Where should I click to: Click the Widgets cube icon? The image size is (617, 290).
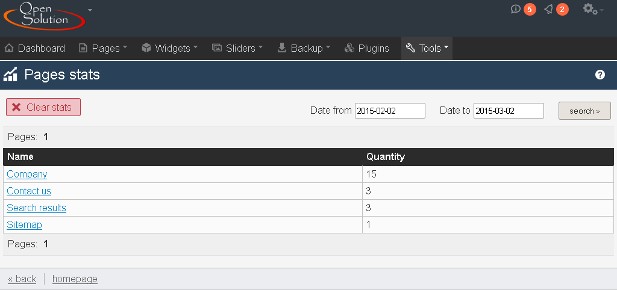[146, 48]
